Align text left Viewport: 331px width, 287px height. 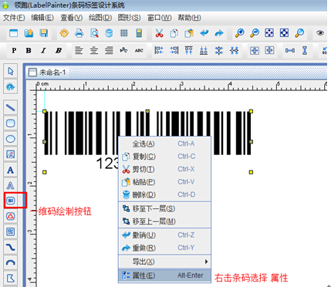[x=79, y=50]
